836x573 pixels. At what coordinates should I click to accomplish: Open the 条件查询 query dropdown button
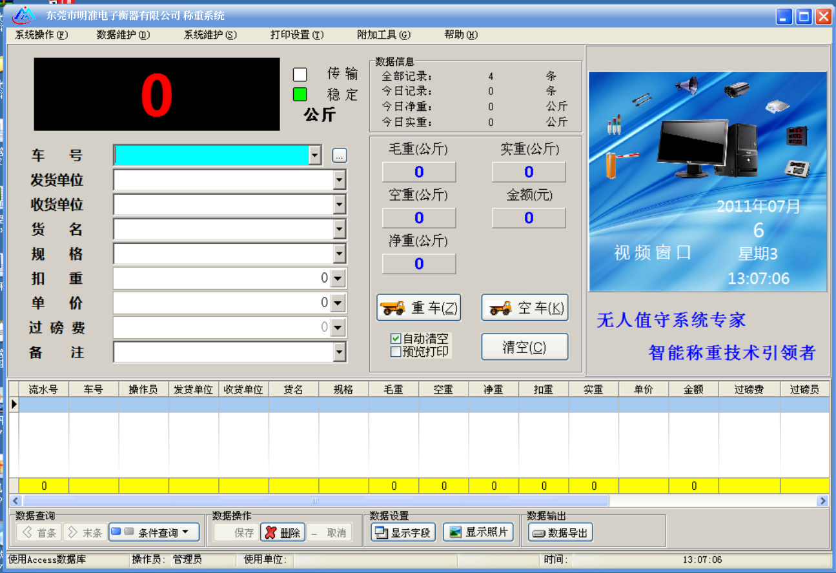pos(154,532)
